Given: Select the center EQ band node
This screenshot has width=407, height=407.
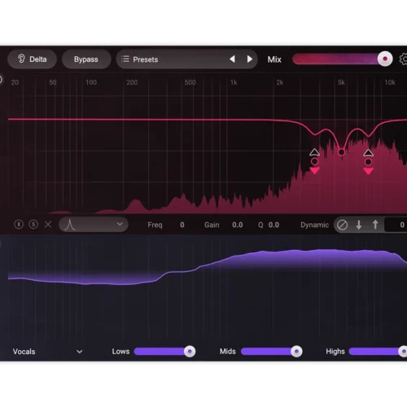Looking at the screenshot, I should point(341,152).
